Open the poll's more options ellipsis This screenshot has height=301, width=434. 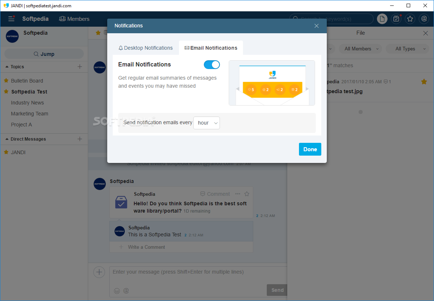coord(237,194)
